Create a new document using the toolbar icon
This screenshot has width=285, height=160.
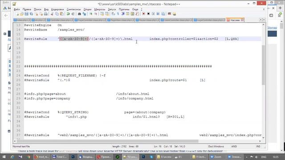click(17, 14)
